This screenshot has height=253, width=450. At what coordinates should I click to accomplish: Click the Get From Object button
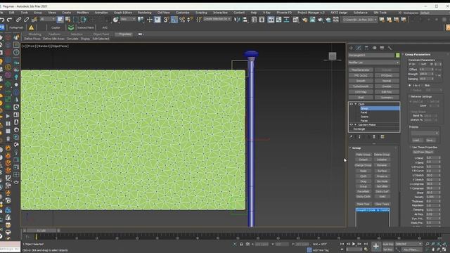coord(423,152)
